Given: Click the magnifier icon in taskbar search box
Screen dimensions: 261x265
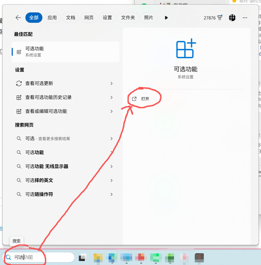Looking at the screenshot, I should point(9,257).
